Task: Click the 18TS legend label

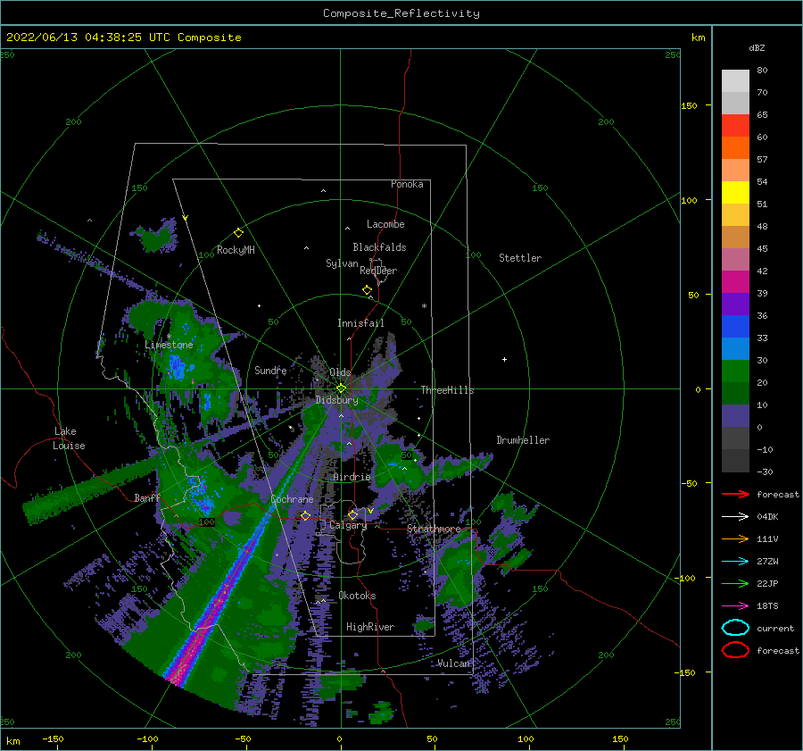Action: pos(767,606)
